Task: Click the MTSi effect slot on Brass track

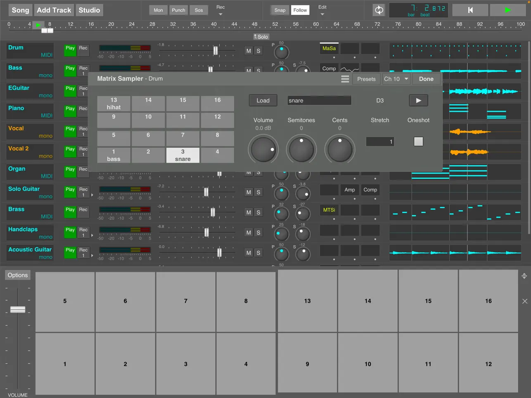Action: click(x=329, y=210)
